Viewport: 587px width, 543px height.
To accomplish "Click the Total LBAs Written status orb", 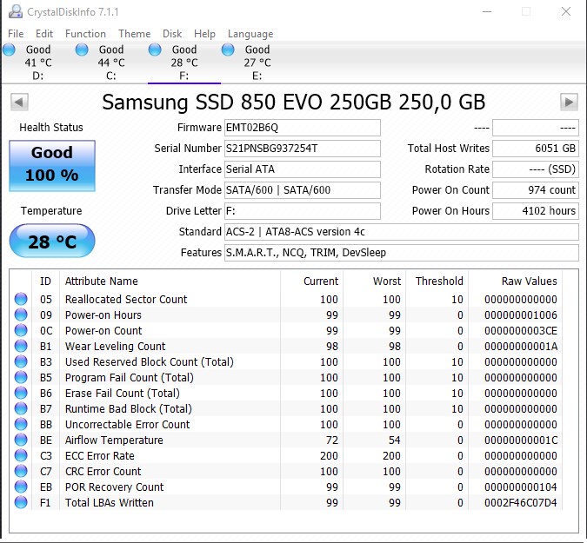I will click(21, 502).
